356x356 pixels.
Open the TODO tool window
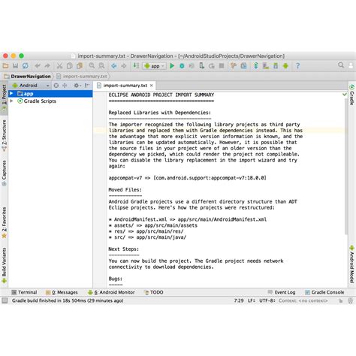[x=154, y=292]
